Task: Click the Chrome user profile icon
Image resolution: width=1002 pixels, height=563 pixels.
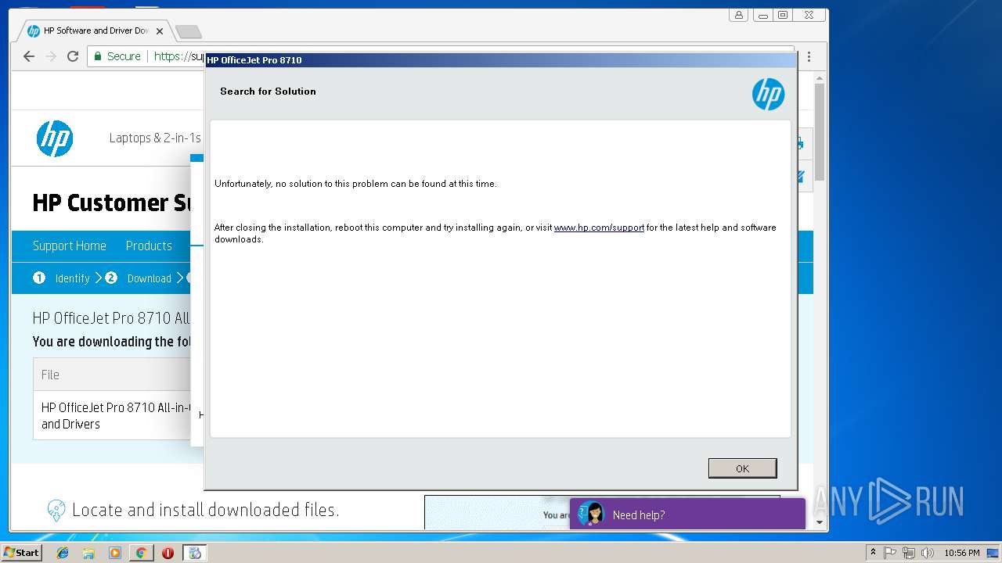Action: point(739,15)
